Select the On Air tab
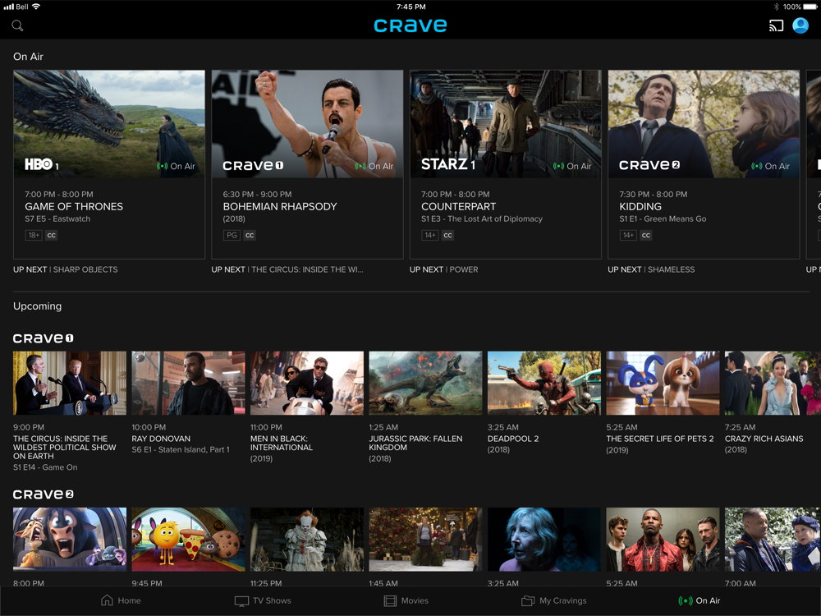 point(699,600)
